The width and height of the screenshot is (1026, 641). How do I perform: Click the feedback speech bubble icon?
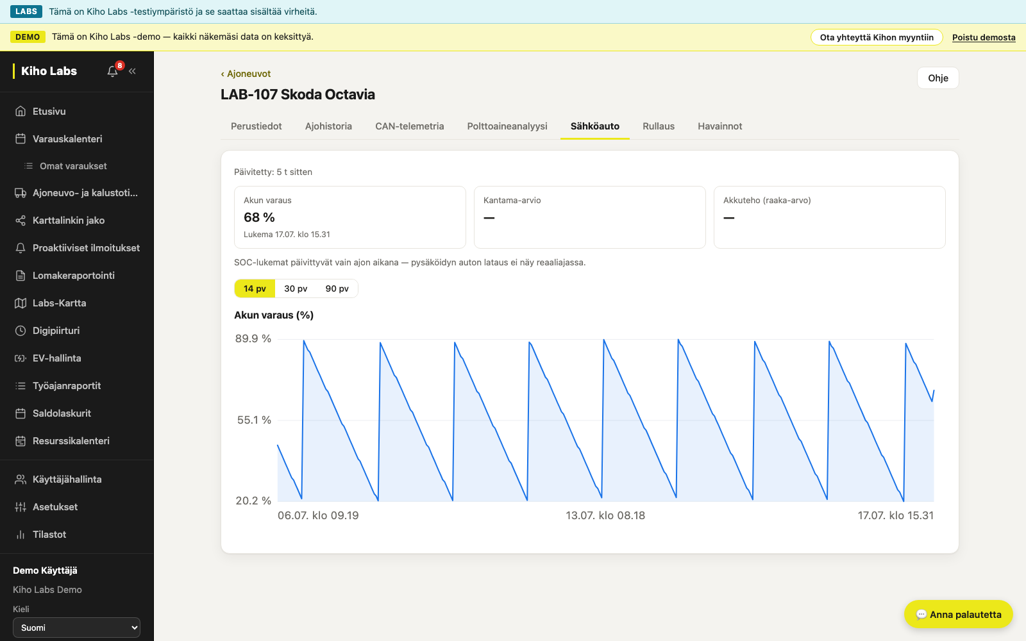pos(921,615)
